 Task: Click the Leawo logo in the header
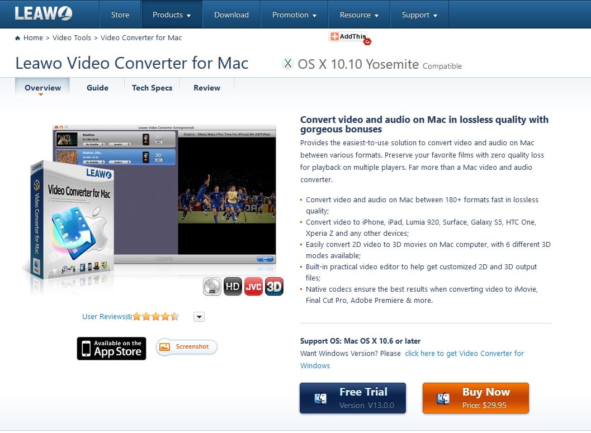coord(44,14)
